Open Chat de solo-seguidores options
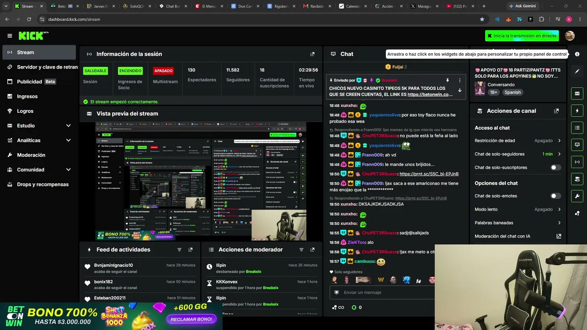This screenshot has width=587, height=330. (518, 154)
